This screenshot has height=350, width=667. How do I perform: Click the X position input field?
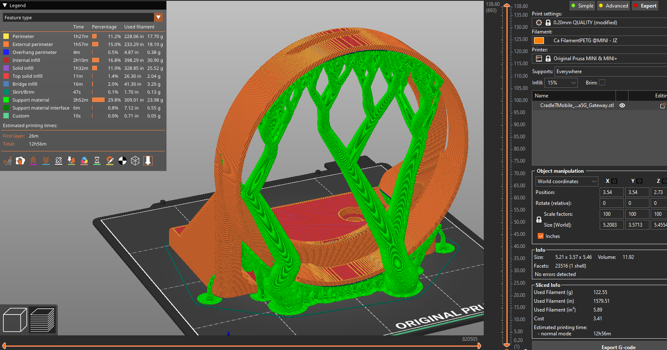pyautogui.click(x=612, y=192)
